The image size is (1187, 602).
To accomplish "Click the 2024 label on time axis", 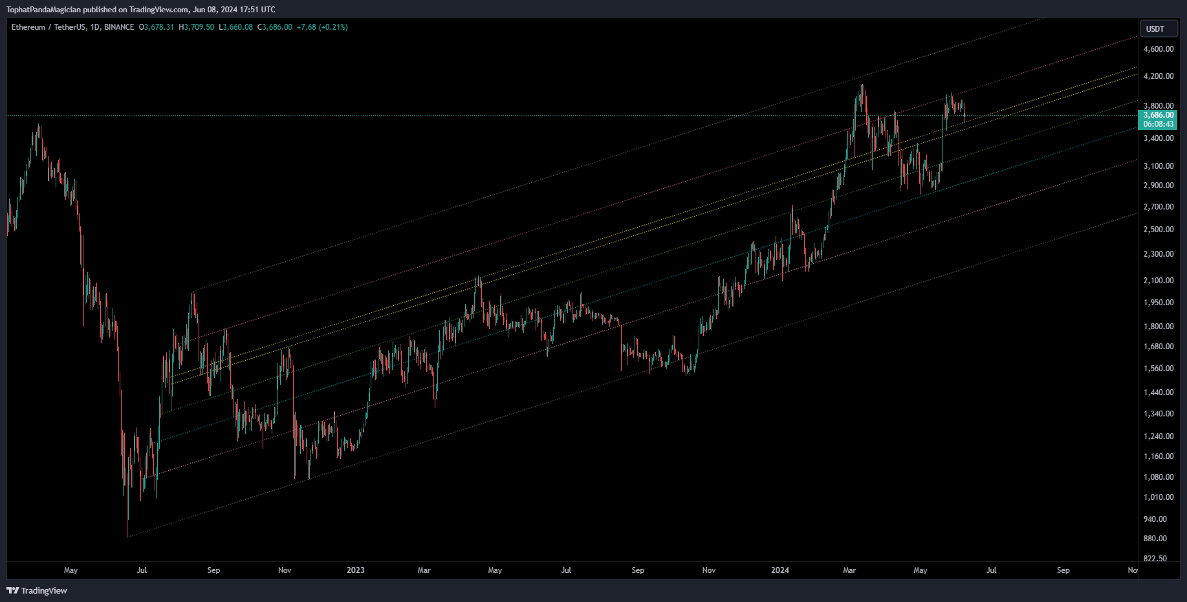I will [x=780, y=570].
